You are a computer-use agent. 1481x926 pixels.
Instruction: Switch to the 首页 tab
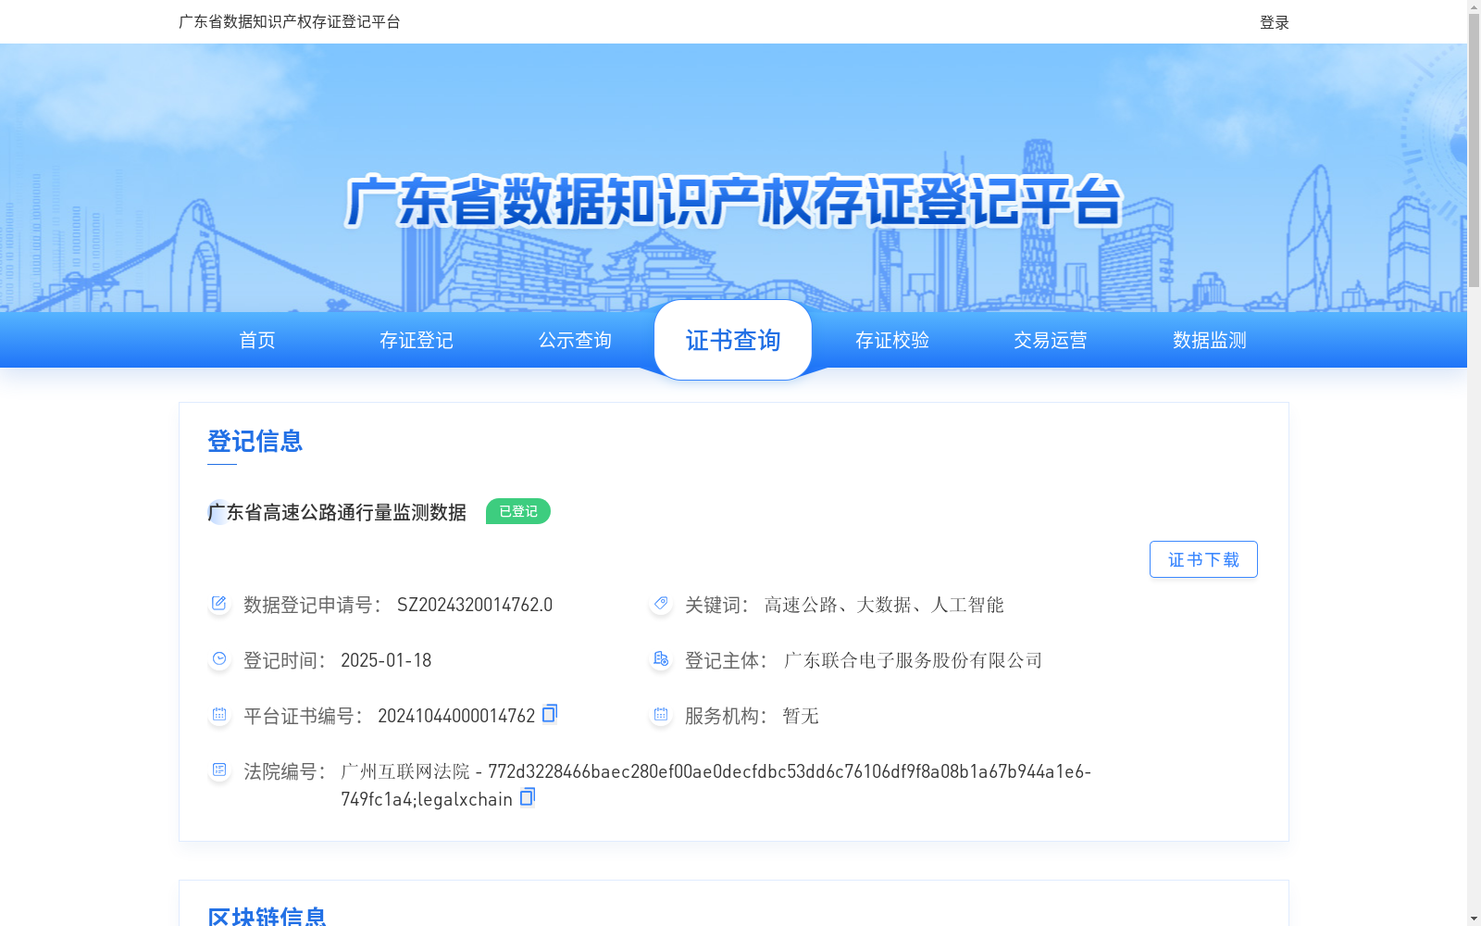(256, 340)
